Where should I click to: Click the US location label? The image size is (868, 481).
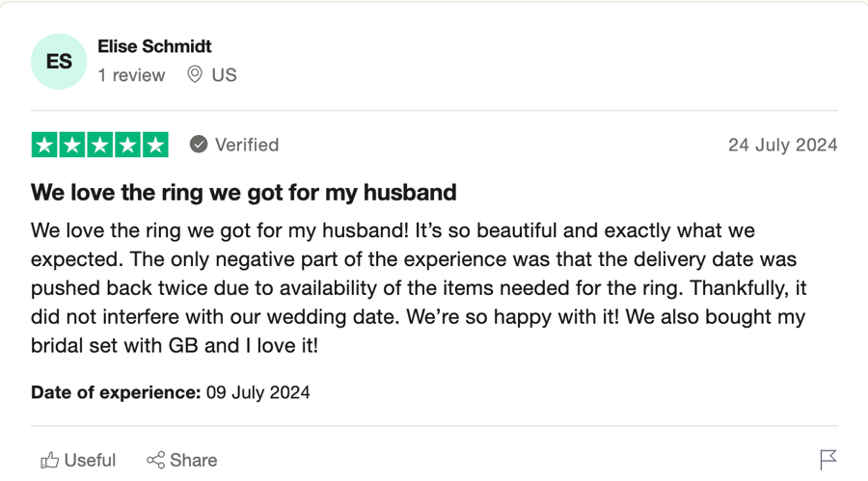[x=224, y=75]
